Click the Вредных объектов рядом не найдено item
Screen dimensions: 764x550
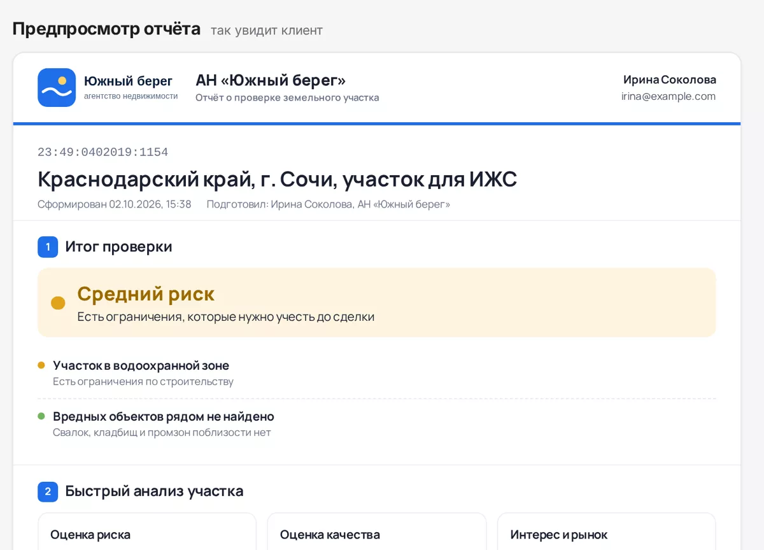click(x=164, y=416)
